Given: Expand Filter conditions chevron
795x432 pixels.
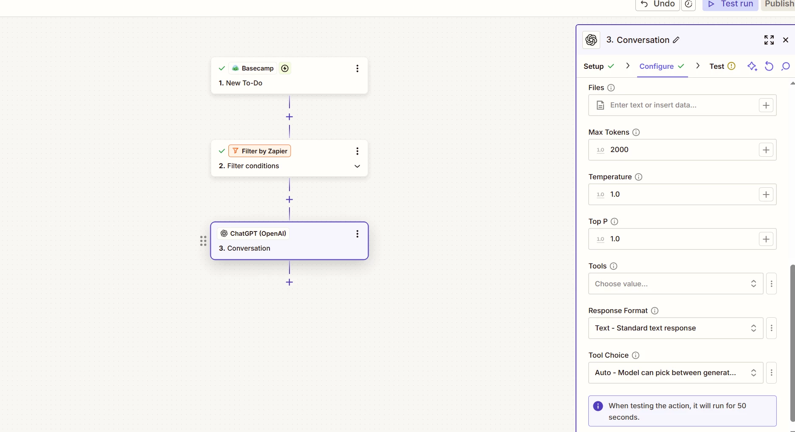Looking at the screenshot, I should pos(357,166).
